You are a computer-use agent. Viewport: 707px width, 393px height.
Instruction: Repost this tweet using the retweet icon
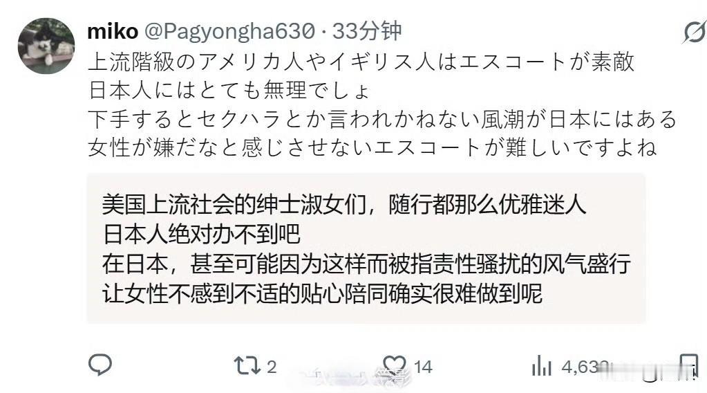[x=247, y=366]
